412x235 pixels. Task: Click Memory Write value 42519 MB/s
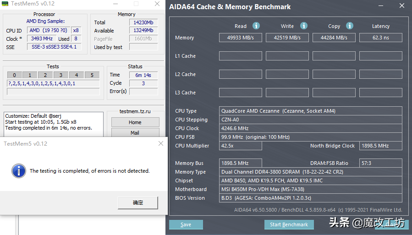pyautogui.click(x=287, y=38)
